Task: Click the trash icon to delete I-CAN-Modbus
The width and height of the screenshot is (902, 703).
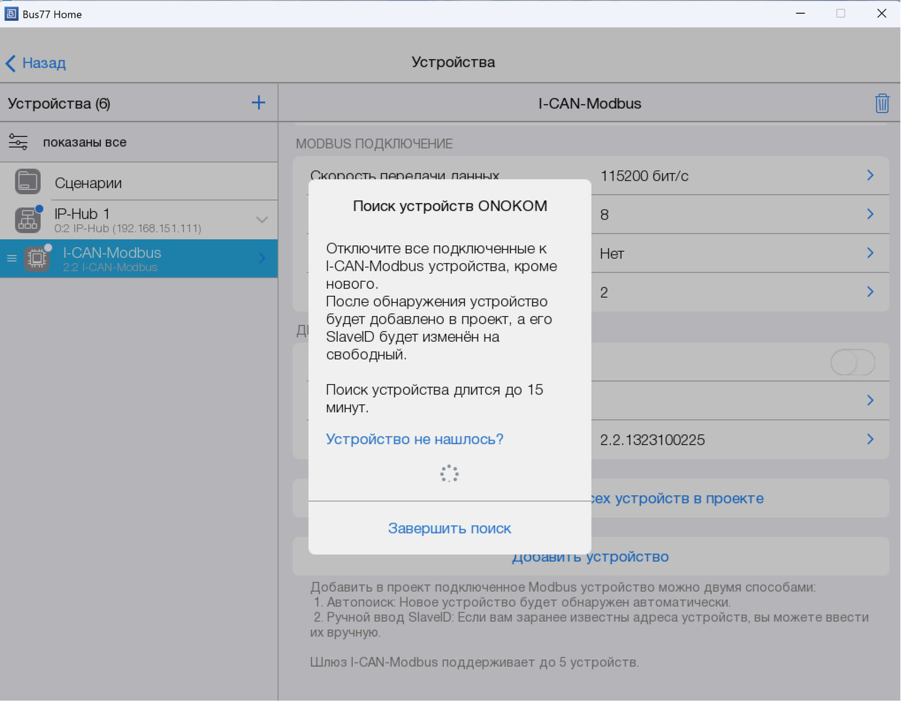Action: [x=882, y=103]
